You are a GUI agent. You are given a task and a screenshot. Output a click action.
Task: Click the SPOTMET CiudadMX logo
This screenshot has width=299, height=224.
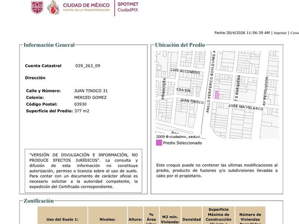[x=128, y=7]
